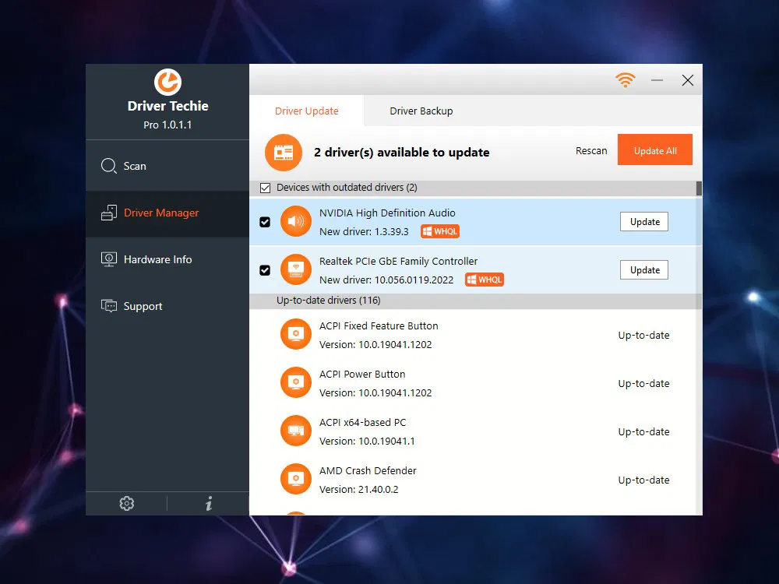779x584 pixels.
Task: Click the orange driver board summary icon
Action: pyautogui.click(x=284, y=153)
